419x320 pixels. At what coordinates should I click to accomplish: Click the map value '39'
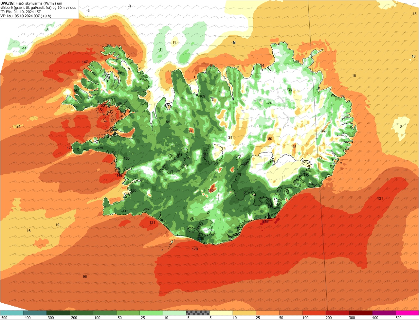[342, 97]
